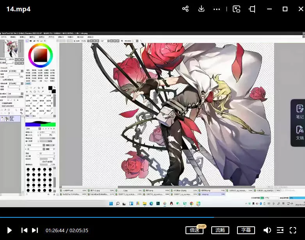Open the more options ellipsis menu

tap(217, 9)
